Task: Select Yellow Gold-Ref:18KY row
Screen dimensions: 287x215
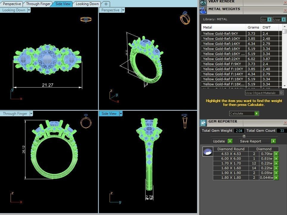Action: point(241,49)
